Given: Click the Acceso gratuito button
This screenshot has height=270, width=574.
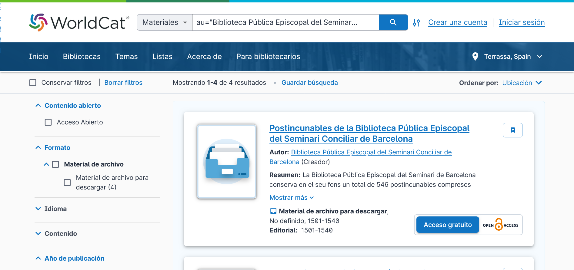Looking at the screenshot, I should pos(448,225).
